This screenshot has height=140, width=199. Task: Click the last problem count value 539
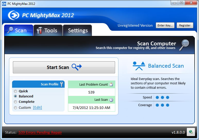91,92
